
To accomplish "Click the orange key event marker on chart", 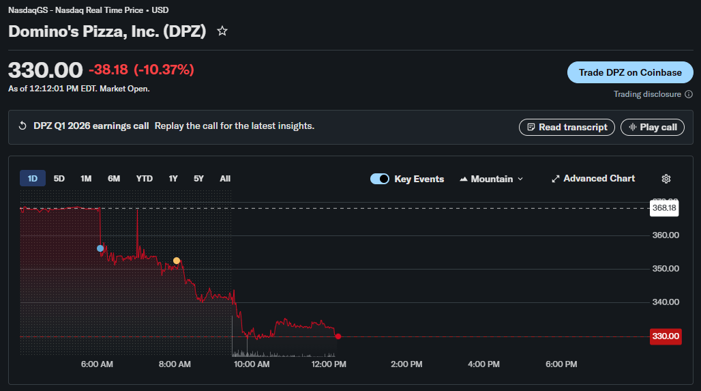I will [177, 261].
